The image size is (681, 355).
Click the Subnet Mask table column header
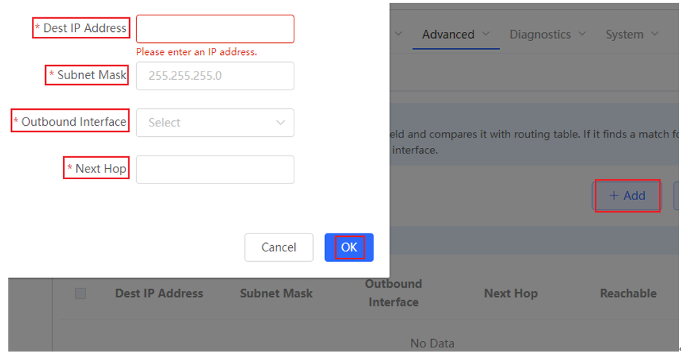276,293
